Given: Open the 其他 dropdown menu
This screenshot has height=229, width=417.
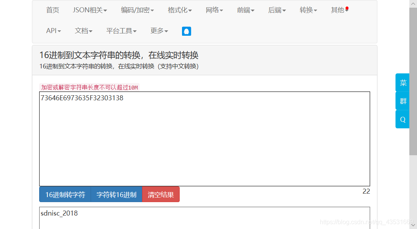Looking at the screenshot, I should [x=339, y=10].
